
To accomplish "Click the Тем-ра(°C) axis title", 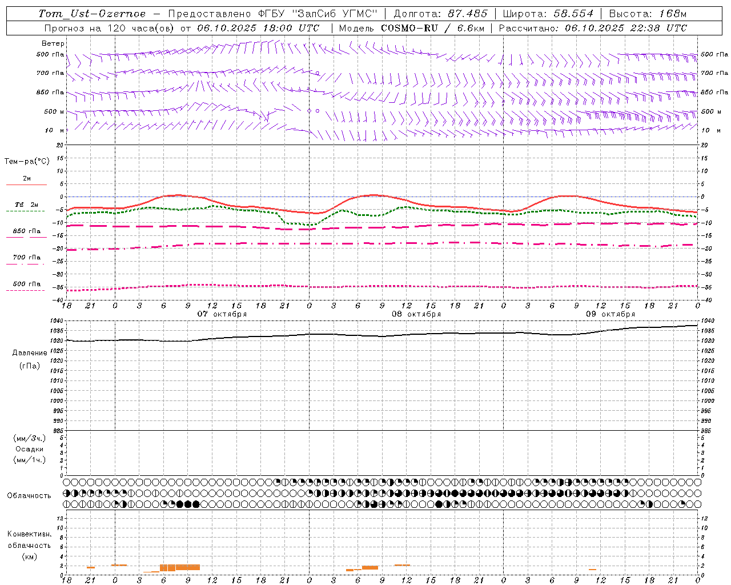I will point(27,162).
